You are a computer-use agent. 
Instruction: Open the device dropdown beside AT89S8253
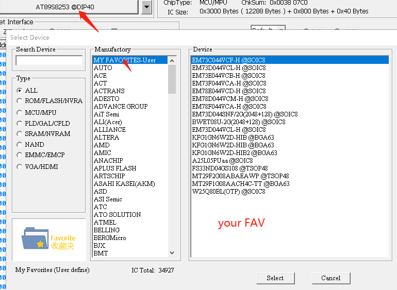pyautogui.click(x=146, y=7)
